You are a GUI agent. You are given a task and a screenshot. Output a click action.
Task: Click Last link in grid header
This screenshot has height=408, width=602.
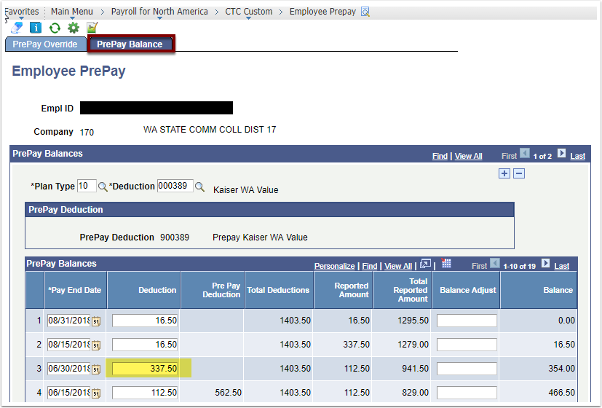pyautogui.click(x=562, y=266)
